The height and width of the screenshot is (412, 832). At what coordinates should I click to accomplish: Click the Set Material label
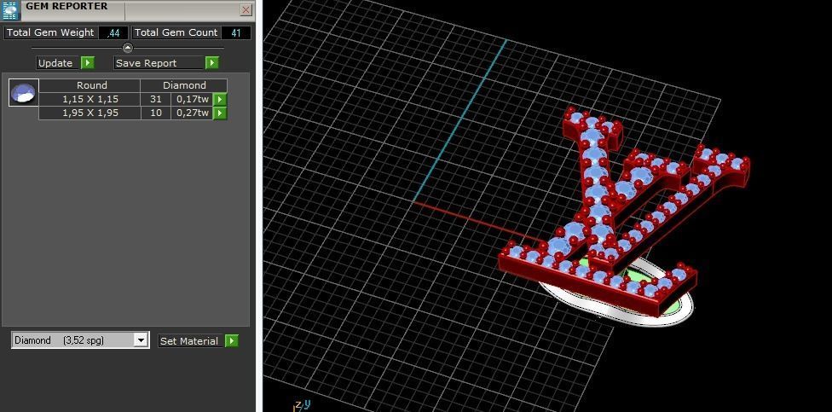coord(189,341)
